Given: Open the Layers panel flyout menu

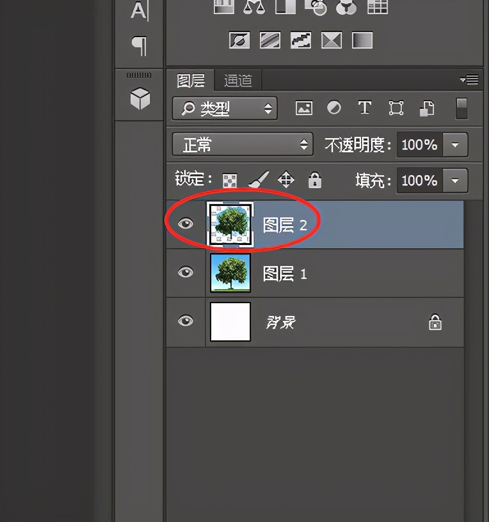Looking at the screenshot, I should pos(469,80).
